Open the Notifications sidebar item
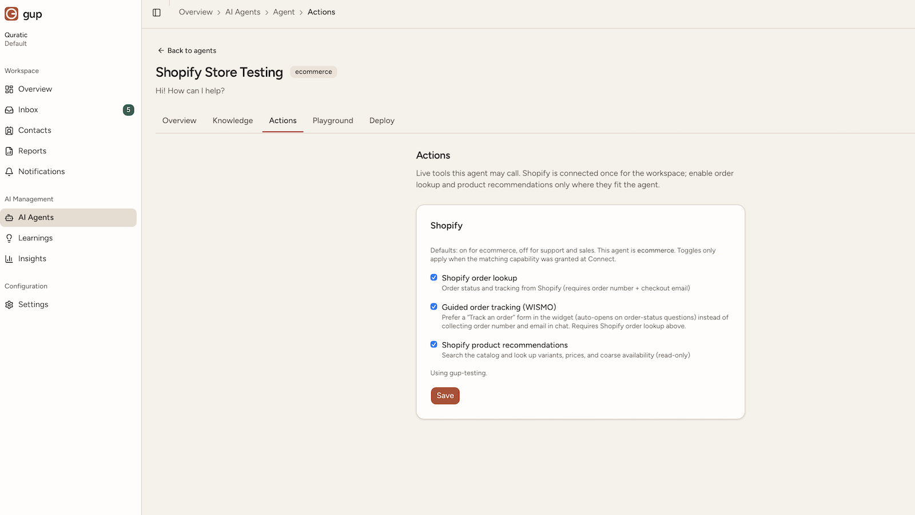Viewport: 915px width, 515px height. tap(69, 172)
